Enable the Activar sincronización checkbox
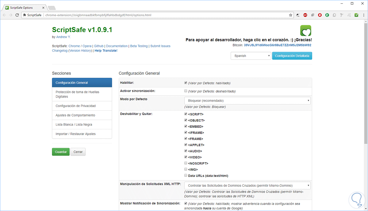The width and height of the screenshot is (368, 211). pos(186,91)
